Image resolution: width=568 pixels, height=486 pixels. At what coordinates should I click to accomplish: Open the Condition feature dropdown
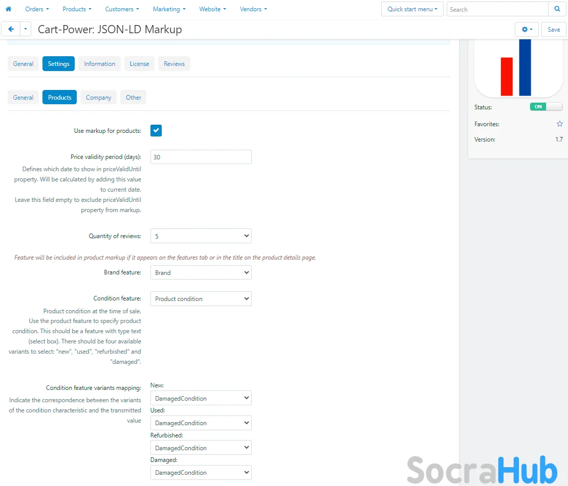tap(201, 298)
